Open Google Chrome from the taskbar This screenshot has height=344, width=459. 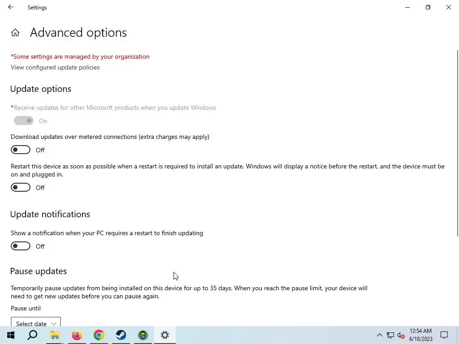tap(99, 335)
